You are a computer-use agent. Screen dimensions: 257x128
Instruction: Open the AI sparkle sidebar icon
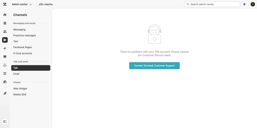click(5, 48)
